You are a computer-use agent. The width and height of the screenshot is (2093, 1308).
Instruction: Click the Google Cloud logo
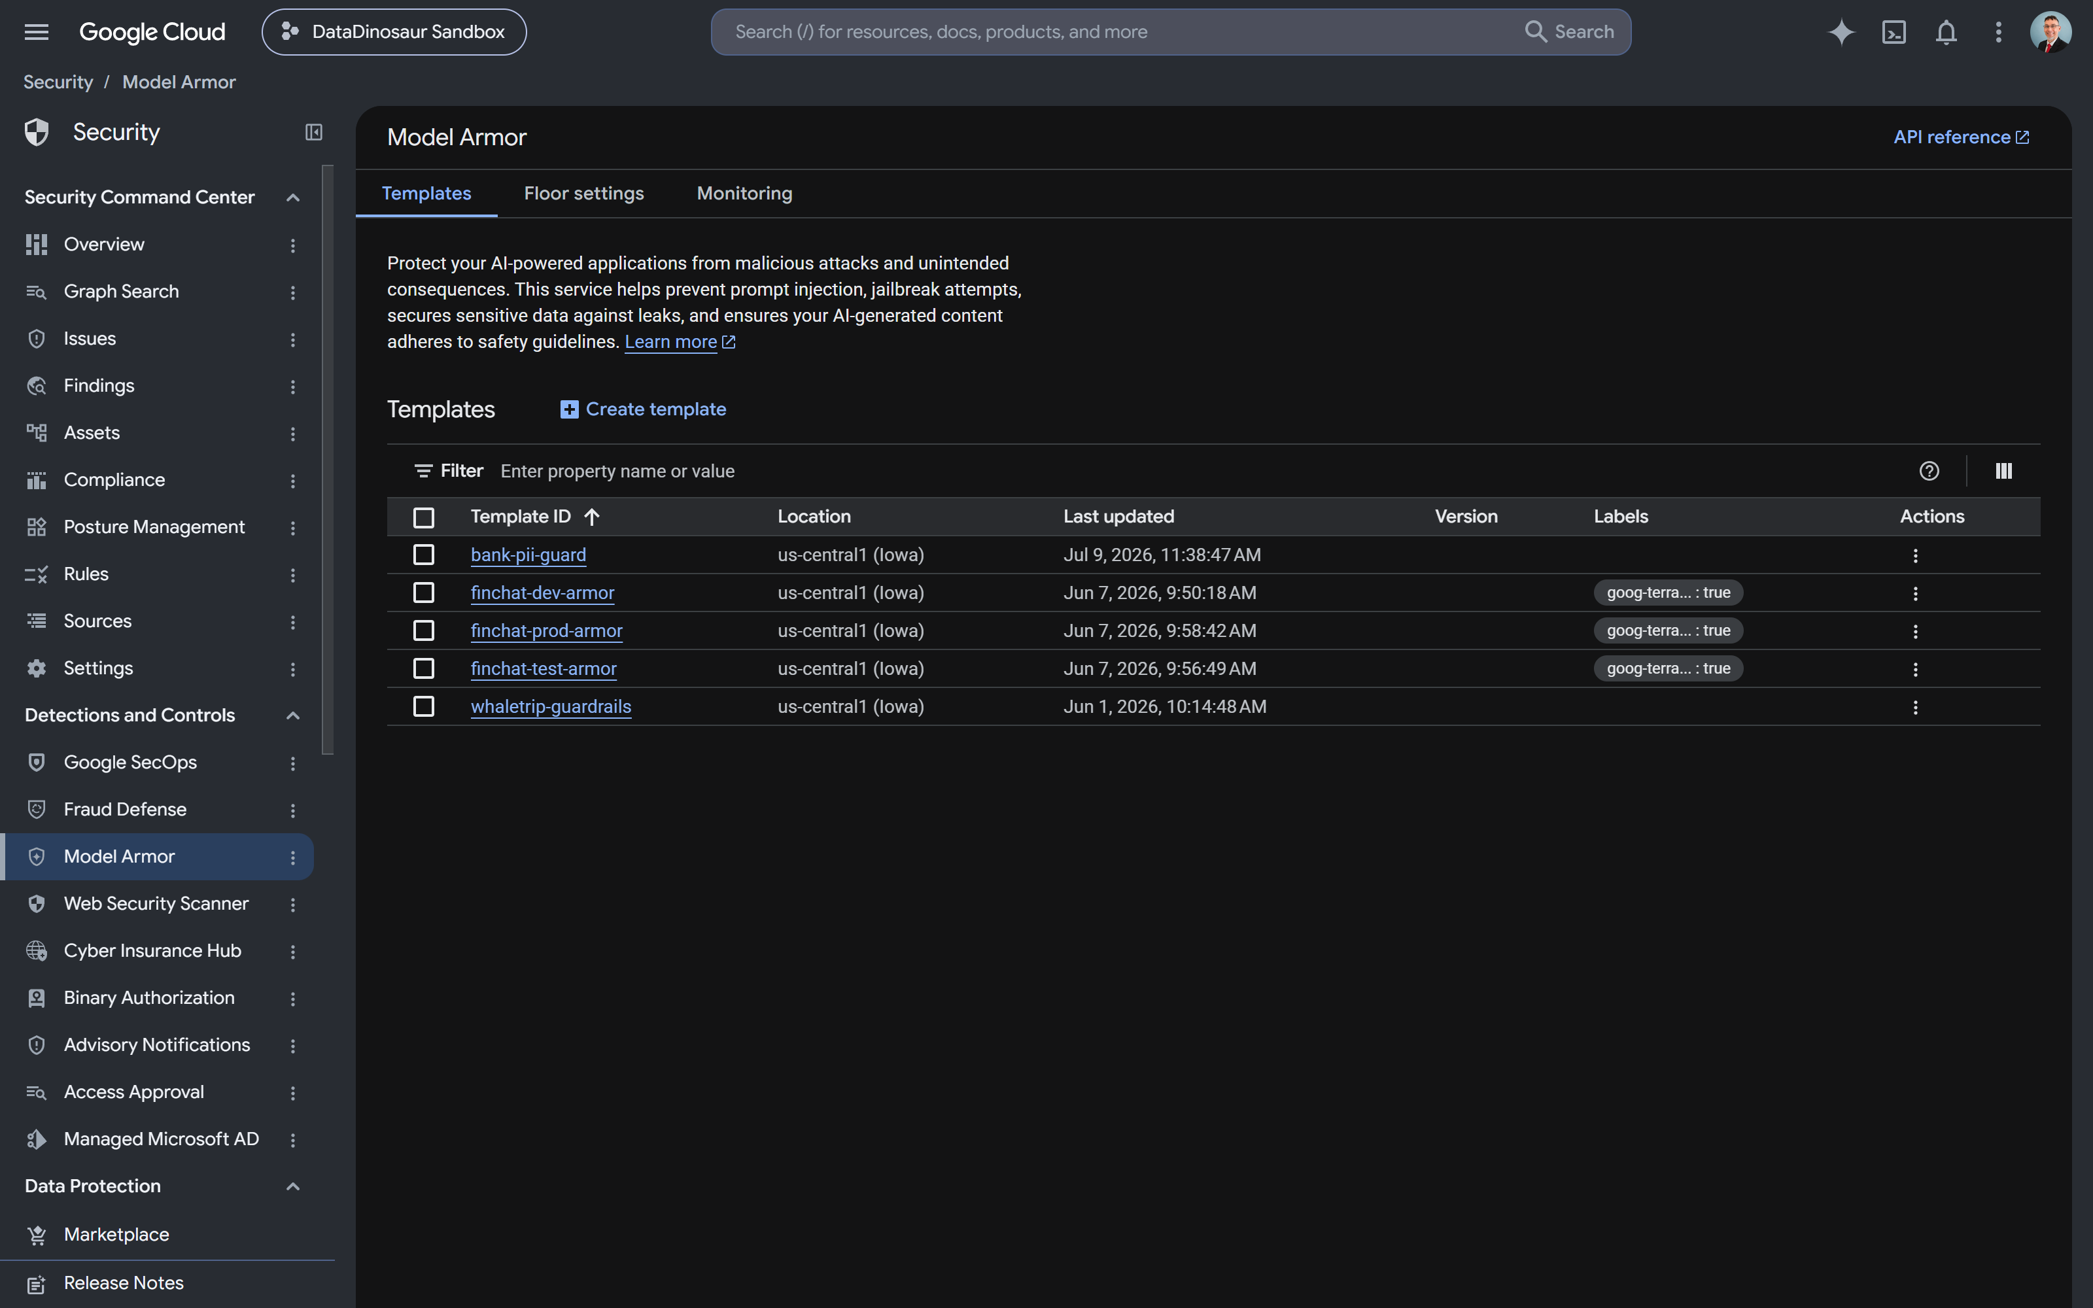point(152,32)
